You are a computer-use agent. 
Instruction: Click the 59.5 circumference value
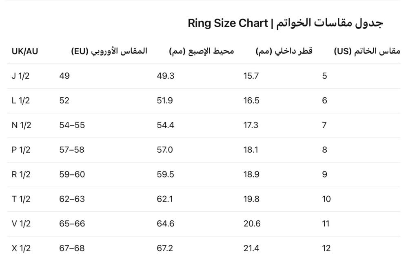pos(165,174)
